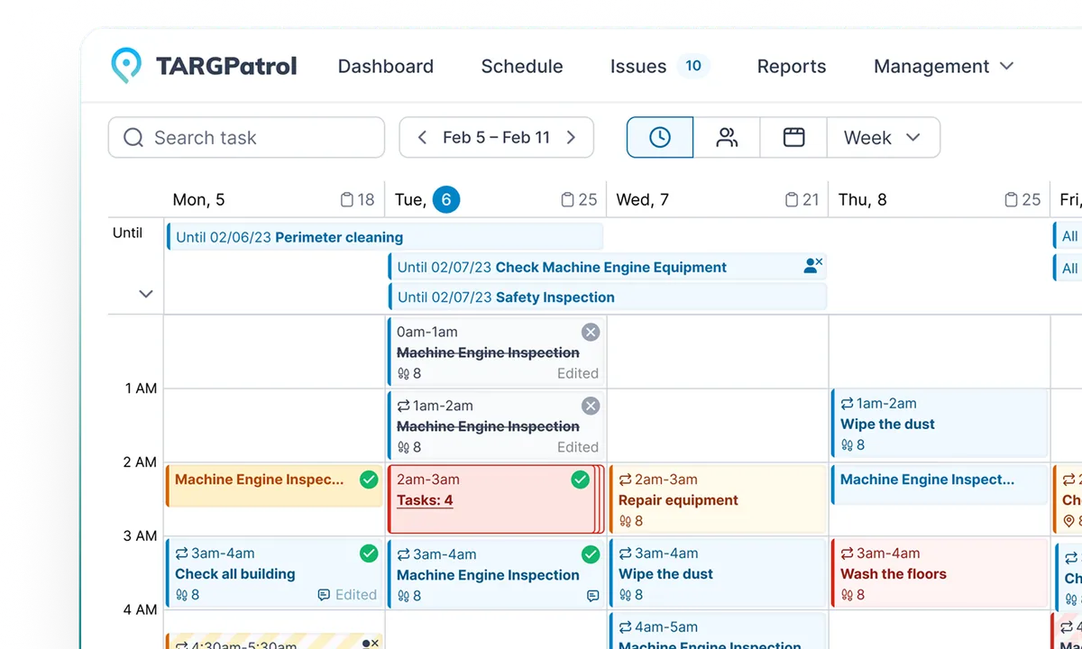Switch to the people view icon
1082x649 pixels.
[x=727, y=137]
